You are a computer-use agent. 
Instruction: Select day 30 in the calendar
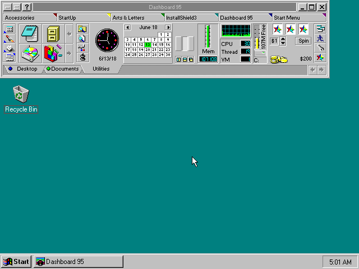click(x=168, y=55)
